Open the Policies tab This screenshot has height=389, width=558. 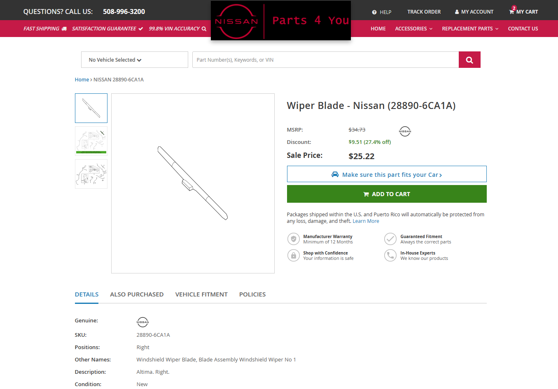pyautogui.click(x=252, y=294)
